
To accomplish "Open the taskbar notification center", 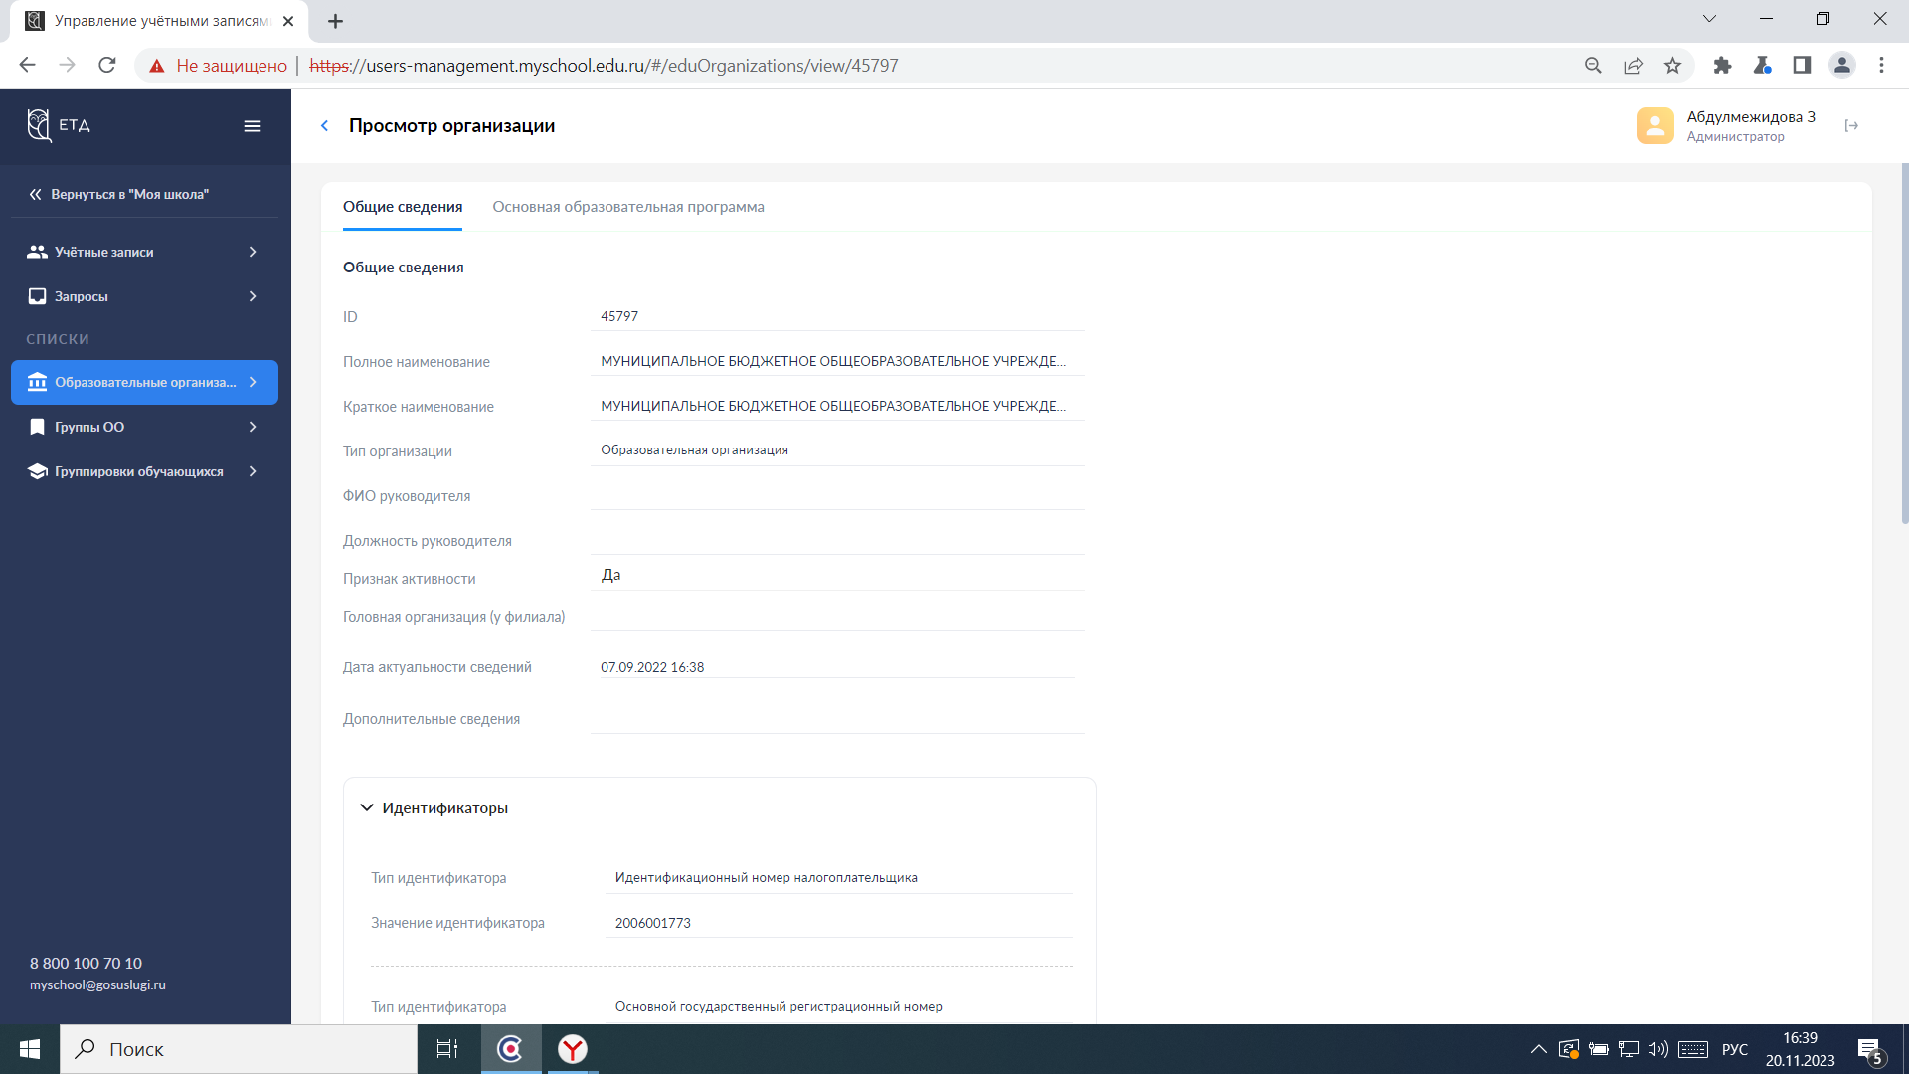I will pyautogui.click(x=1869, y=1050).
